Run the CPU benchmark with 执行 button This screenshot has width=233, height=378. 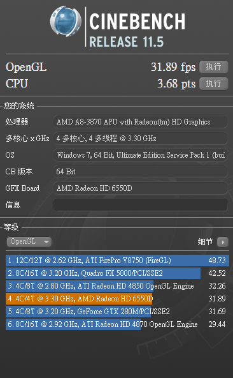coord(214,84)
